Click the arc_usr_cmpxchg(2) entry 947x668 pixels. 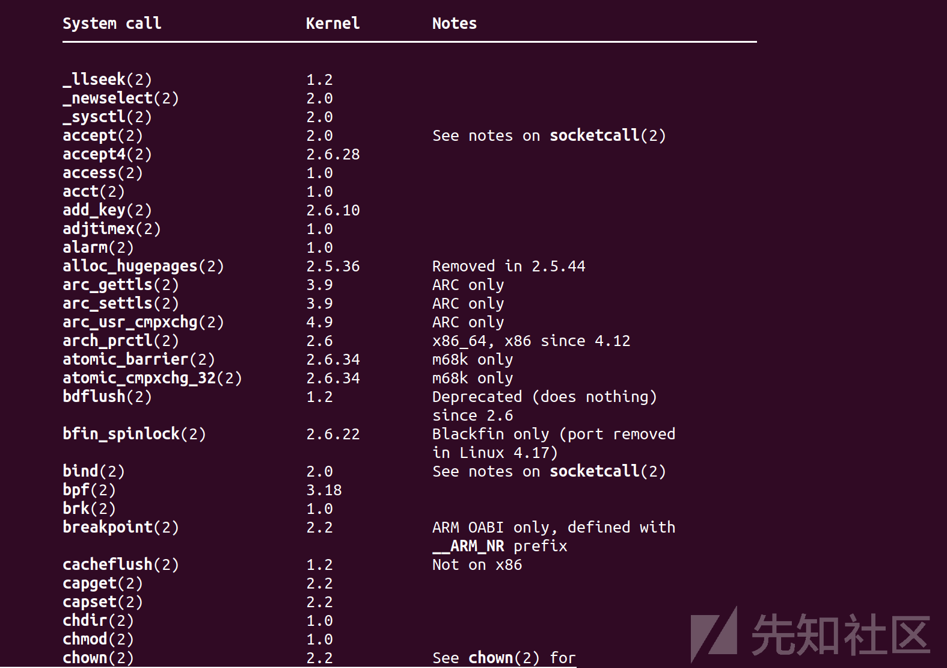pos(143,322)
